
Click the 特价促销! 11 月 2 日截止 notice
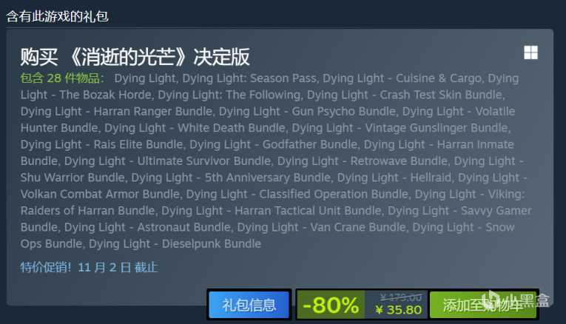(x=90, y=267)
